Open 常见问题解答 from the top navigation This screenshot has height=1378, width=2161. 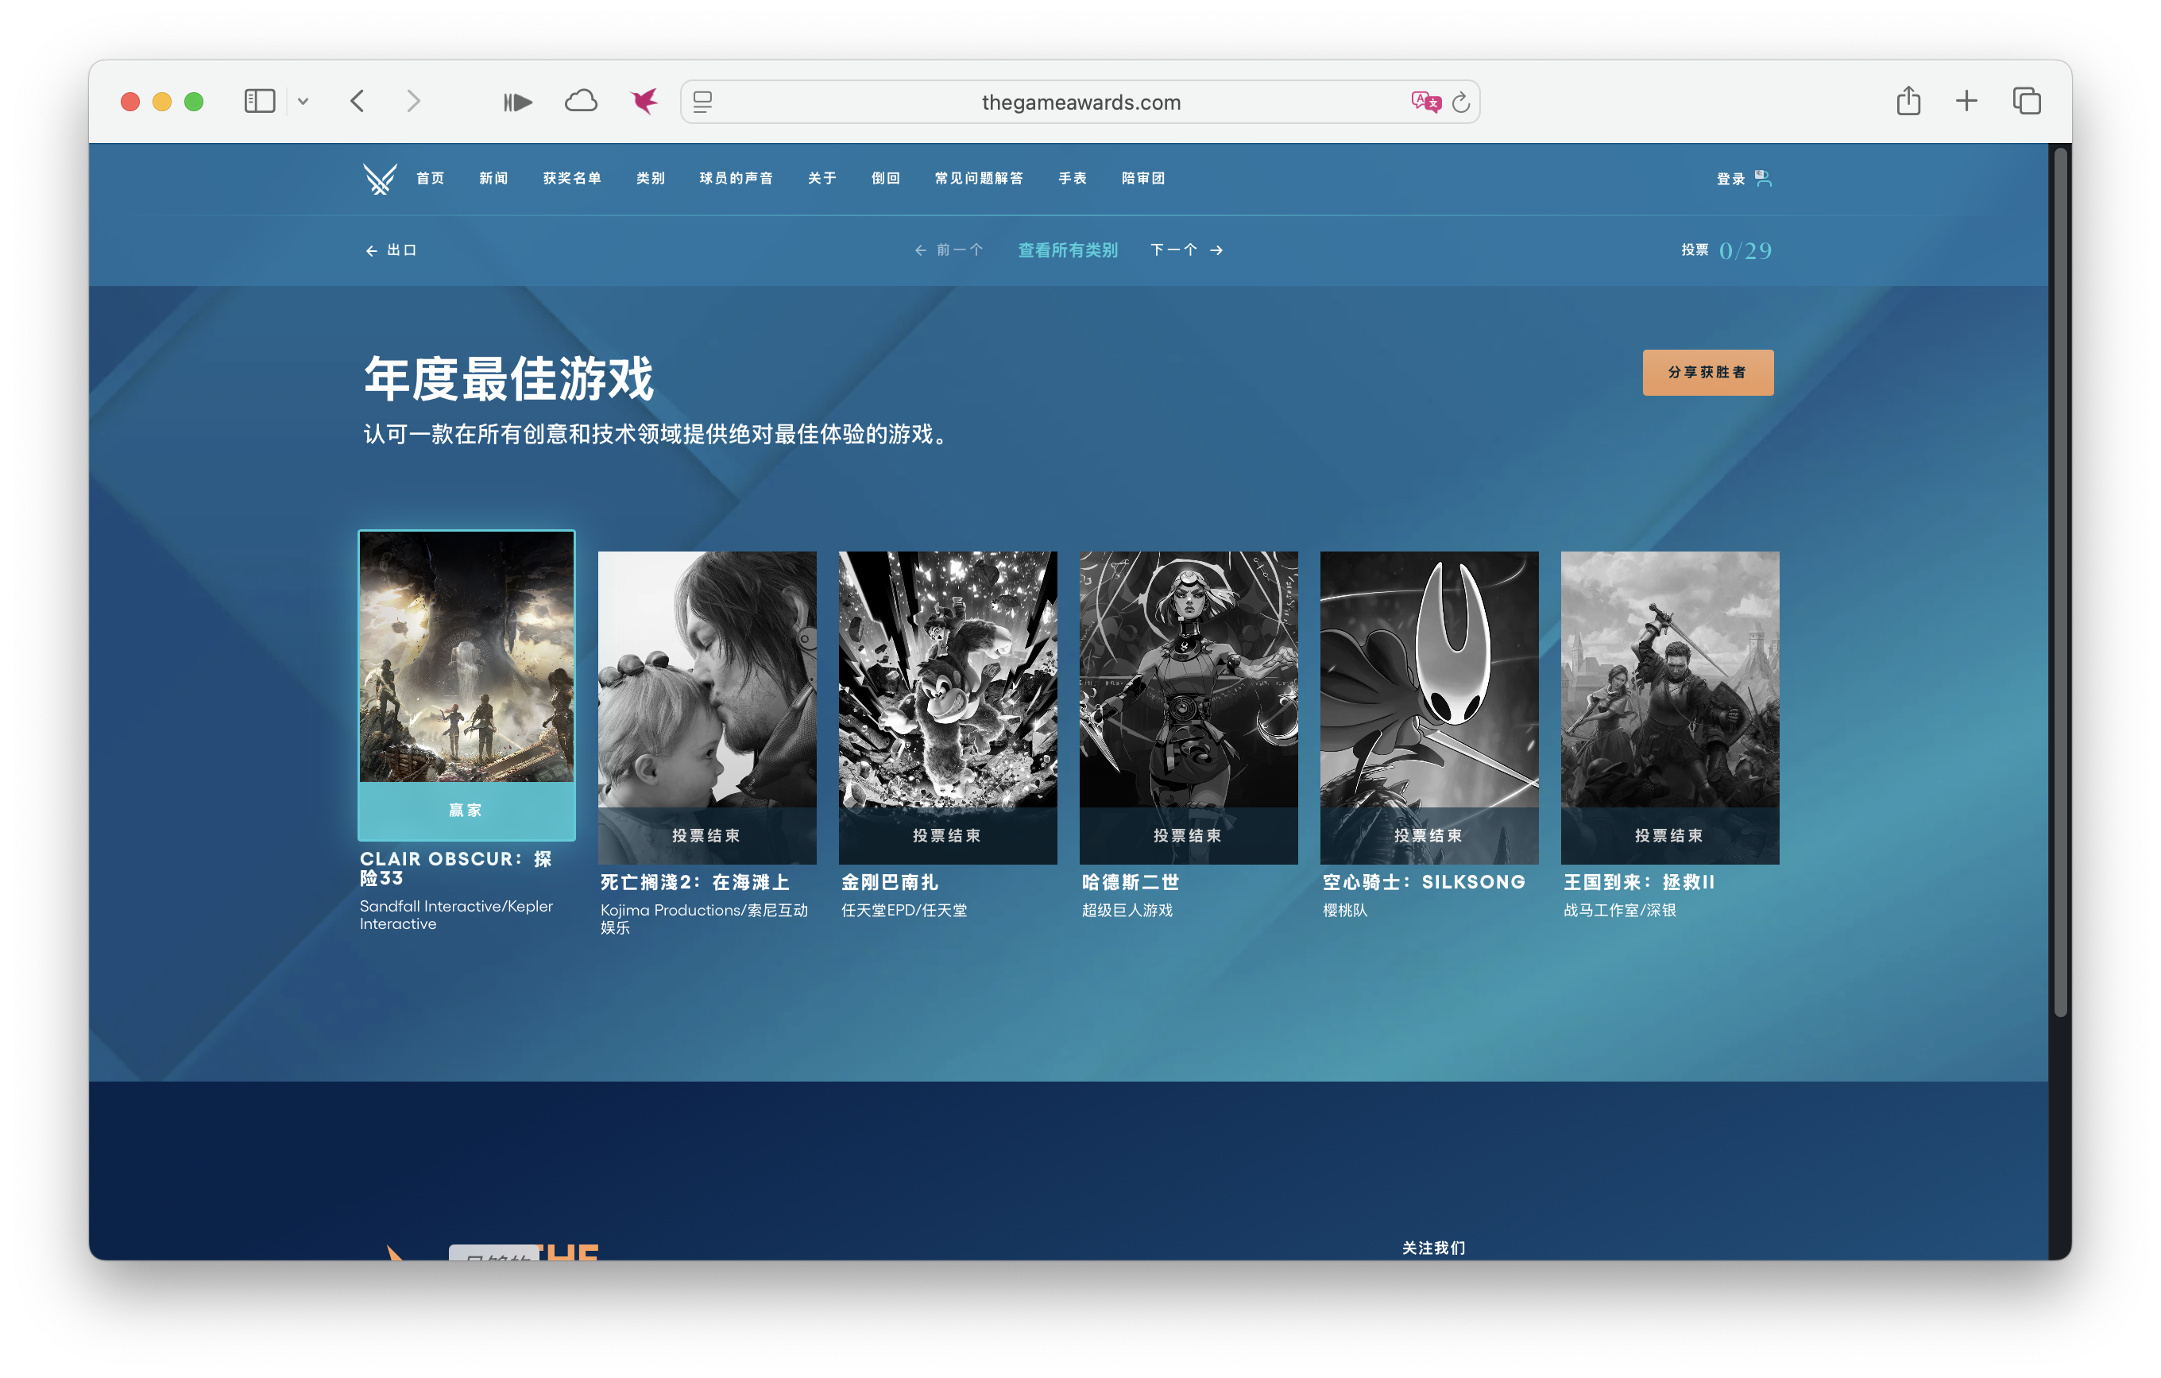[980, 179]
